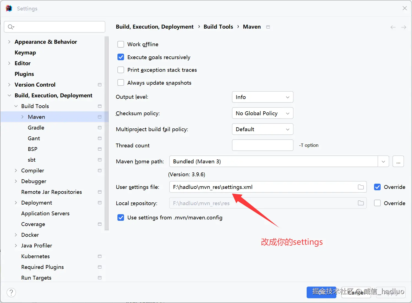Click the project icon on Remote Jar Repositories row
Image resolution: width=412 pixels, height=303 pixels.
100,192
